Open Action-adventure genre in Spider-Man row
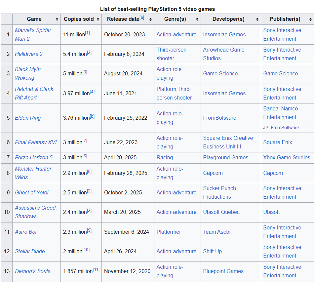This screenshot has height=282, width=315. pyautogui.click(x=177, y=35)
